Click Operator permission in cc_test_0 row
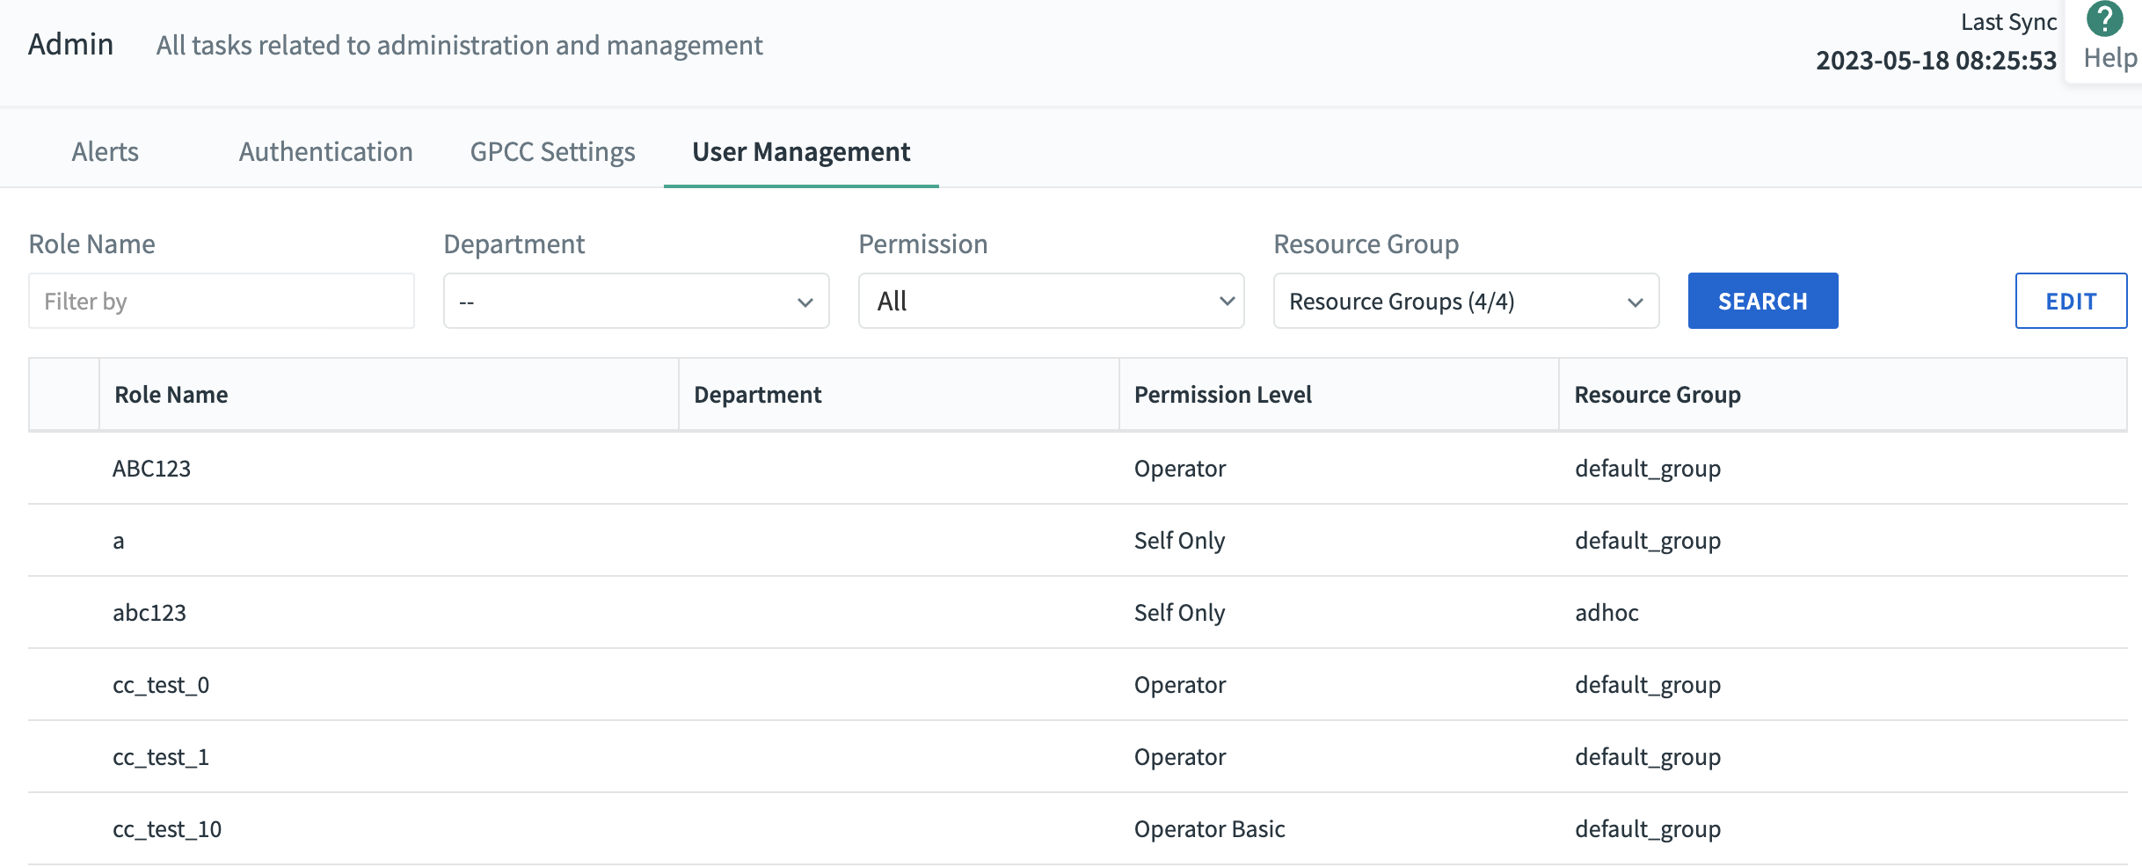Image resolution: width=2142 pixels, height=867 pixels. (x=1179, y=685)
